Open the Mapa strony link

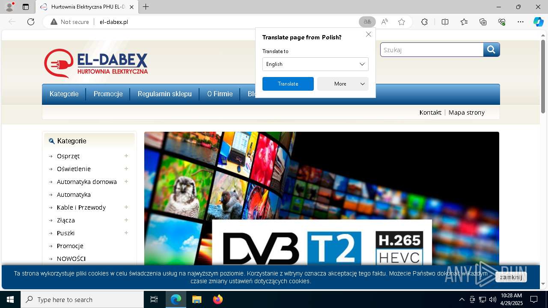click(x=467, y=113)
